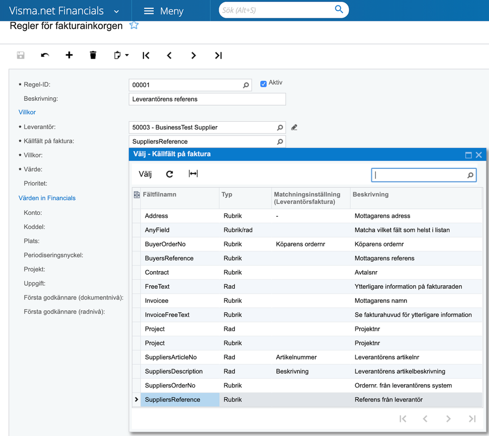Edit supplier with pencil icon

pyautogui.click(x=294, y=127)
